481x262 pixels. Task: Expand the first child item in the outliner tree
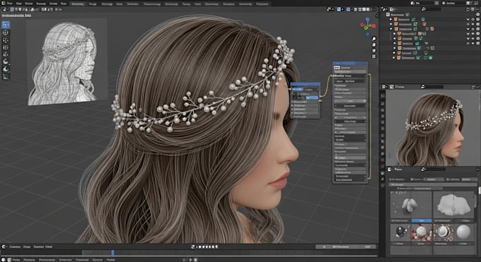click(x=390, y=19)
